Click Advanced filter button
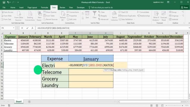This screenshot has height=107, width=190. coord(103,19)
